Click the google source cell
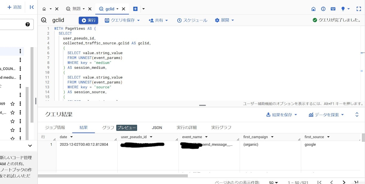 tap(310, 145)
